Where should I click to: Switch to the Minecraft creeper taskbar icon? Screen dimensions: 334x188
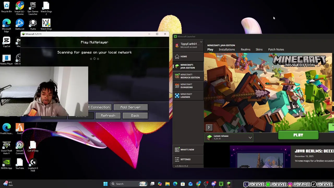[x=221, y=184]
